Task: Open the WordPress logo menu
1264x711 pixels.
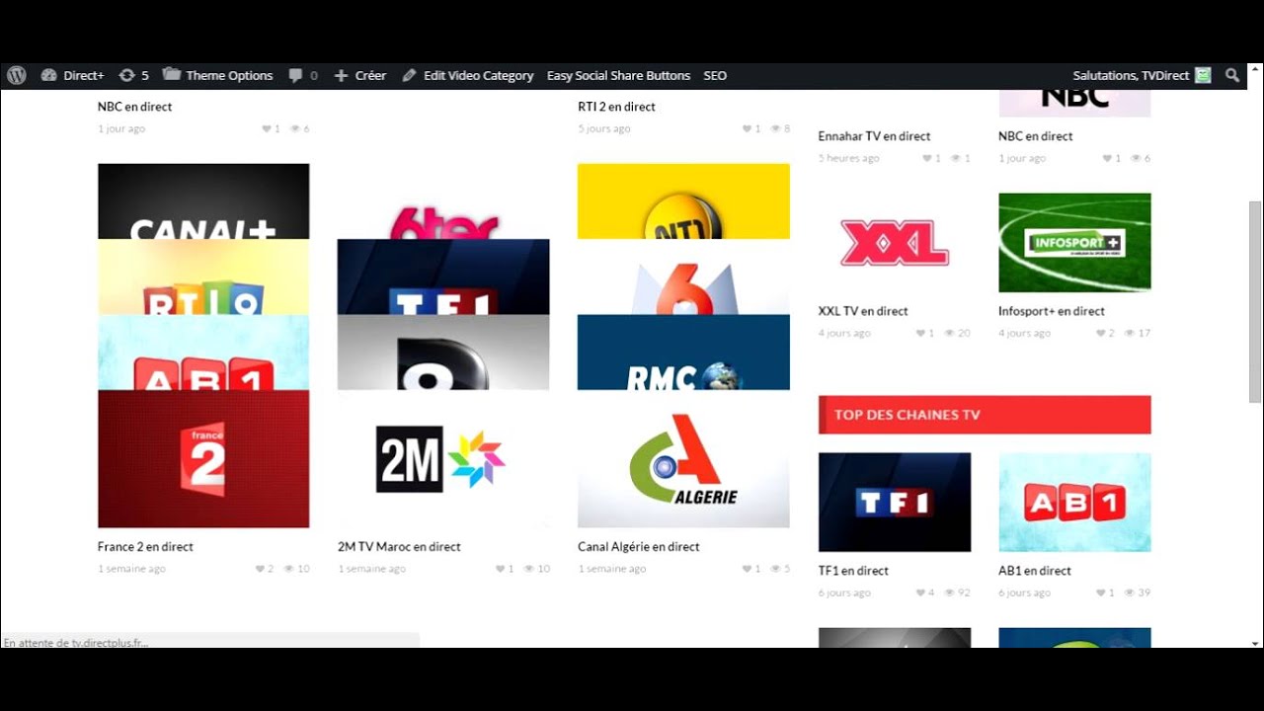Action: click(16, 75)
